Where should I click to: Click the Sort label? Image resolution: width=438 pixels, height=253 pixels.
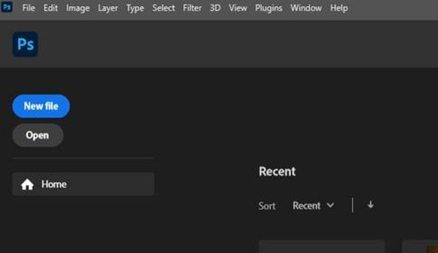click(267, 206)
